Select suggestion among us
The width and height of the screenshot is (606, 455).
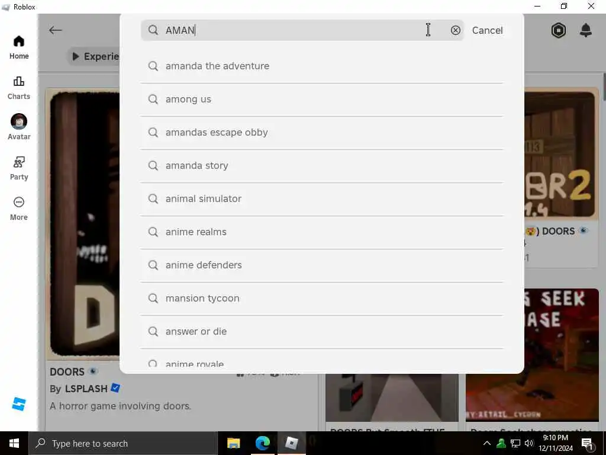322,100
